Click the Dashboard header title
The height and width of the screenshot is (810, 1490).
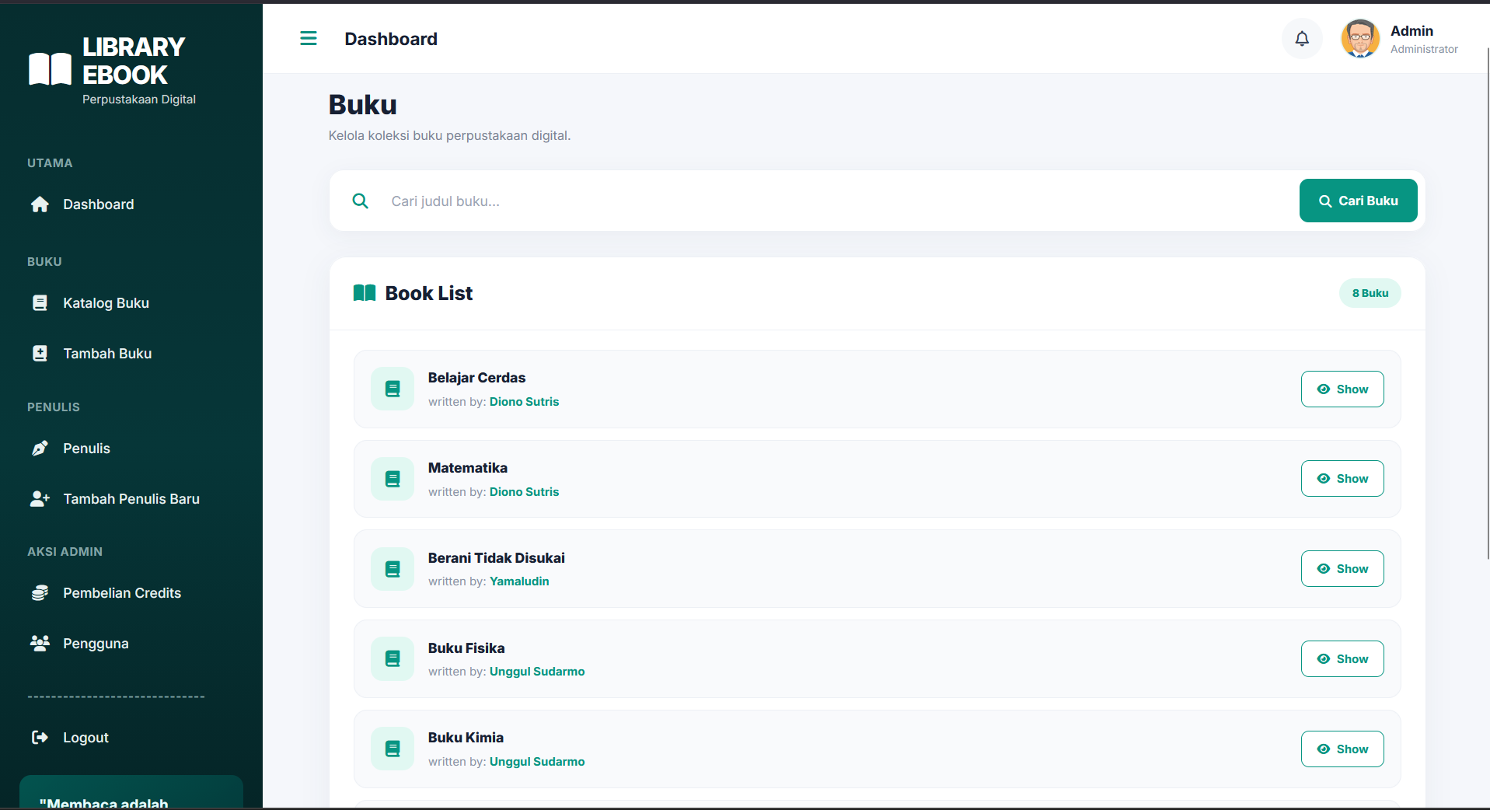391,39
